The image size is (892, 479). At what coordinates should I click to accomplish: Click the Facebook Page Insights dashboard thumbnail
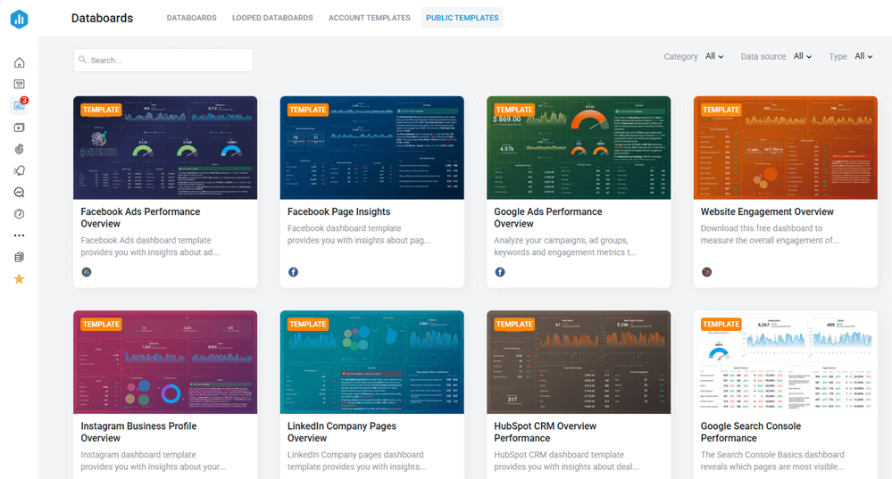(371, 148)
